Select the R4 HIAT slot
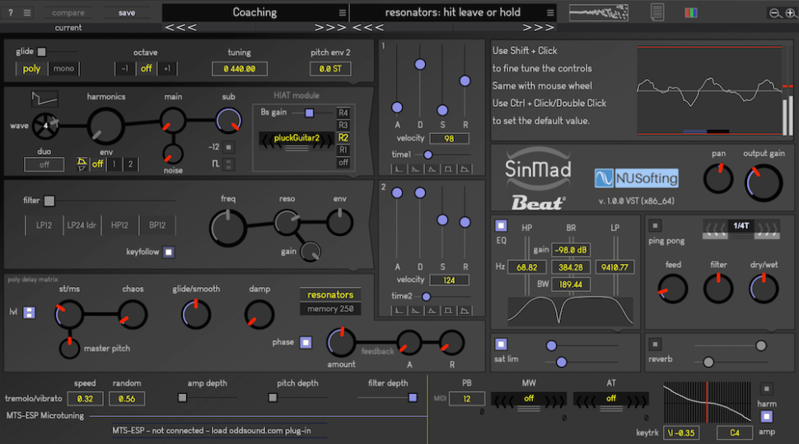The height and width of the screenshot is (444, 799). click(x=343, y=113)
